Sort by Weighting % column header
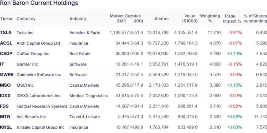The width and height of the screenshot is (267, 133). click(x=210, y=19)
